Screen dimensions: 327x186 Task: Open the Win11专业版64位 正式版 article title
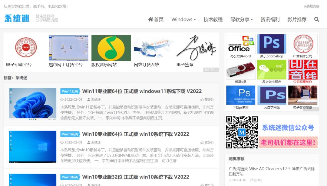tap(142, 91)
